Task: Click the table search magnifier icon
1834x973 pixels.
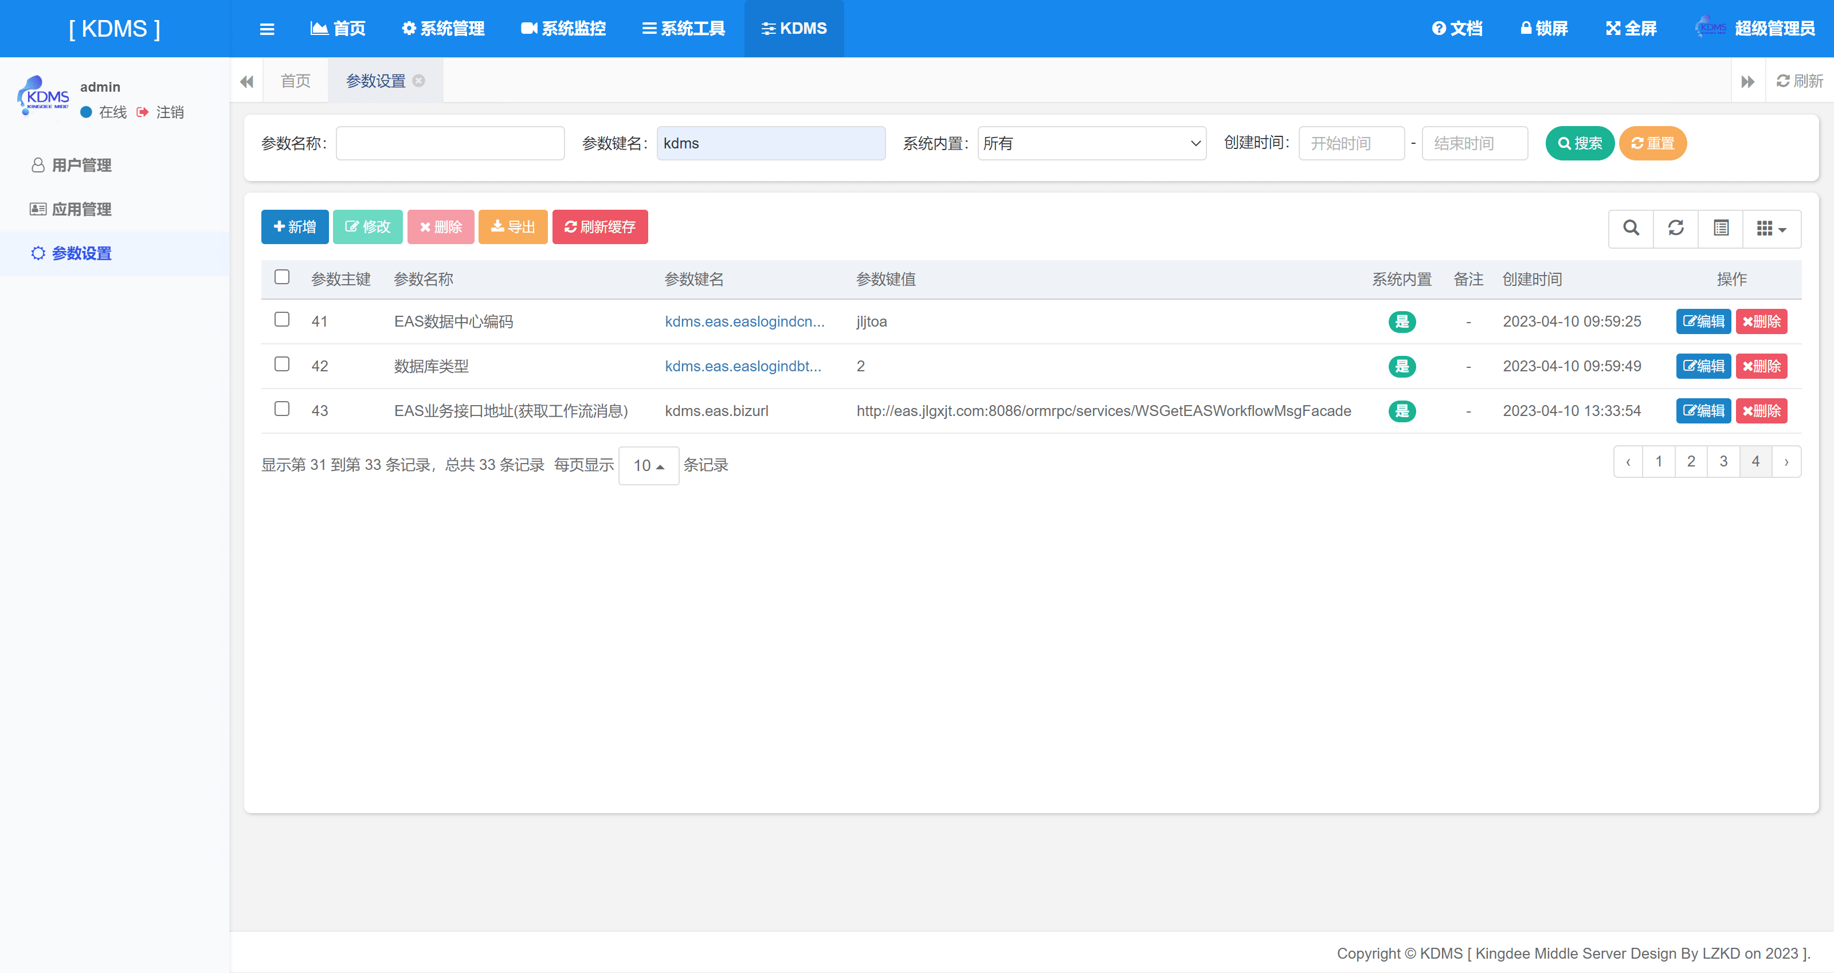Action: click(x=1631, y=227)
